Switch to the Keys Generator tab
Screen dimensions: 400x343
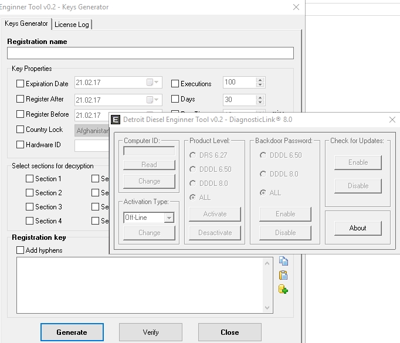(26, 23)
